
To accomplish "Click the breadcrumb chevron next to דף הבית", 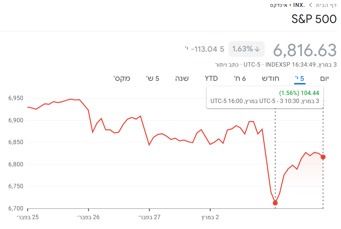I will [310, 5].
